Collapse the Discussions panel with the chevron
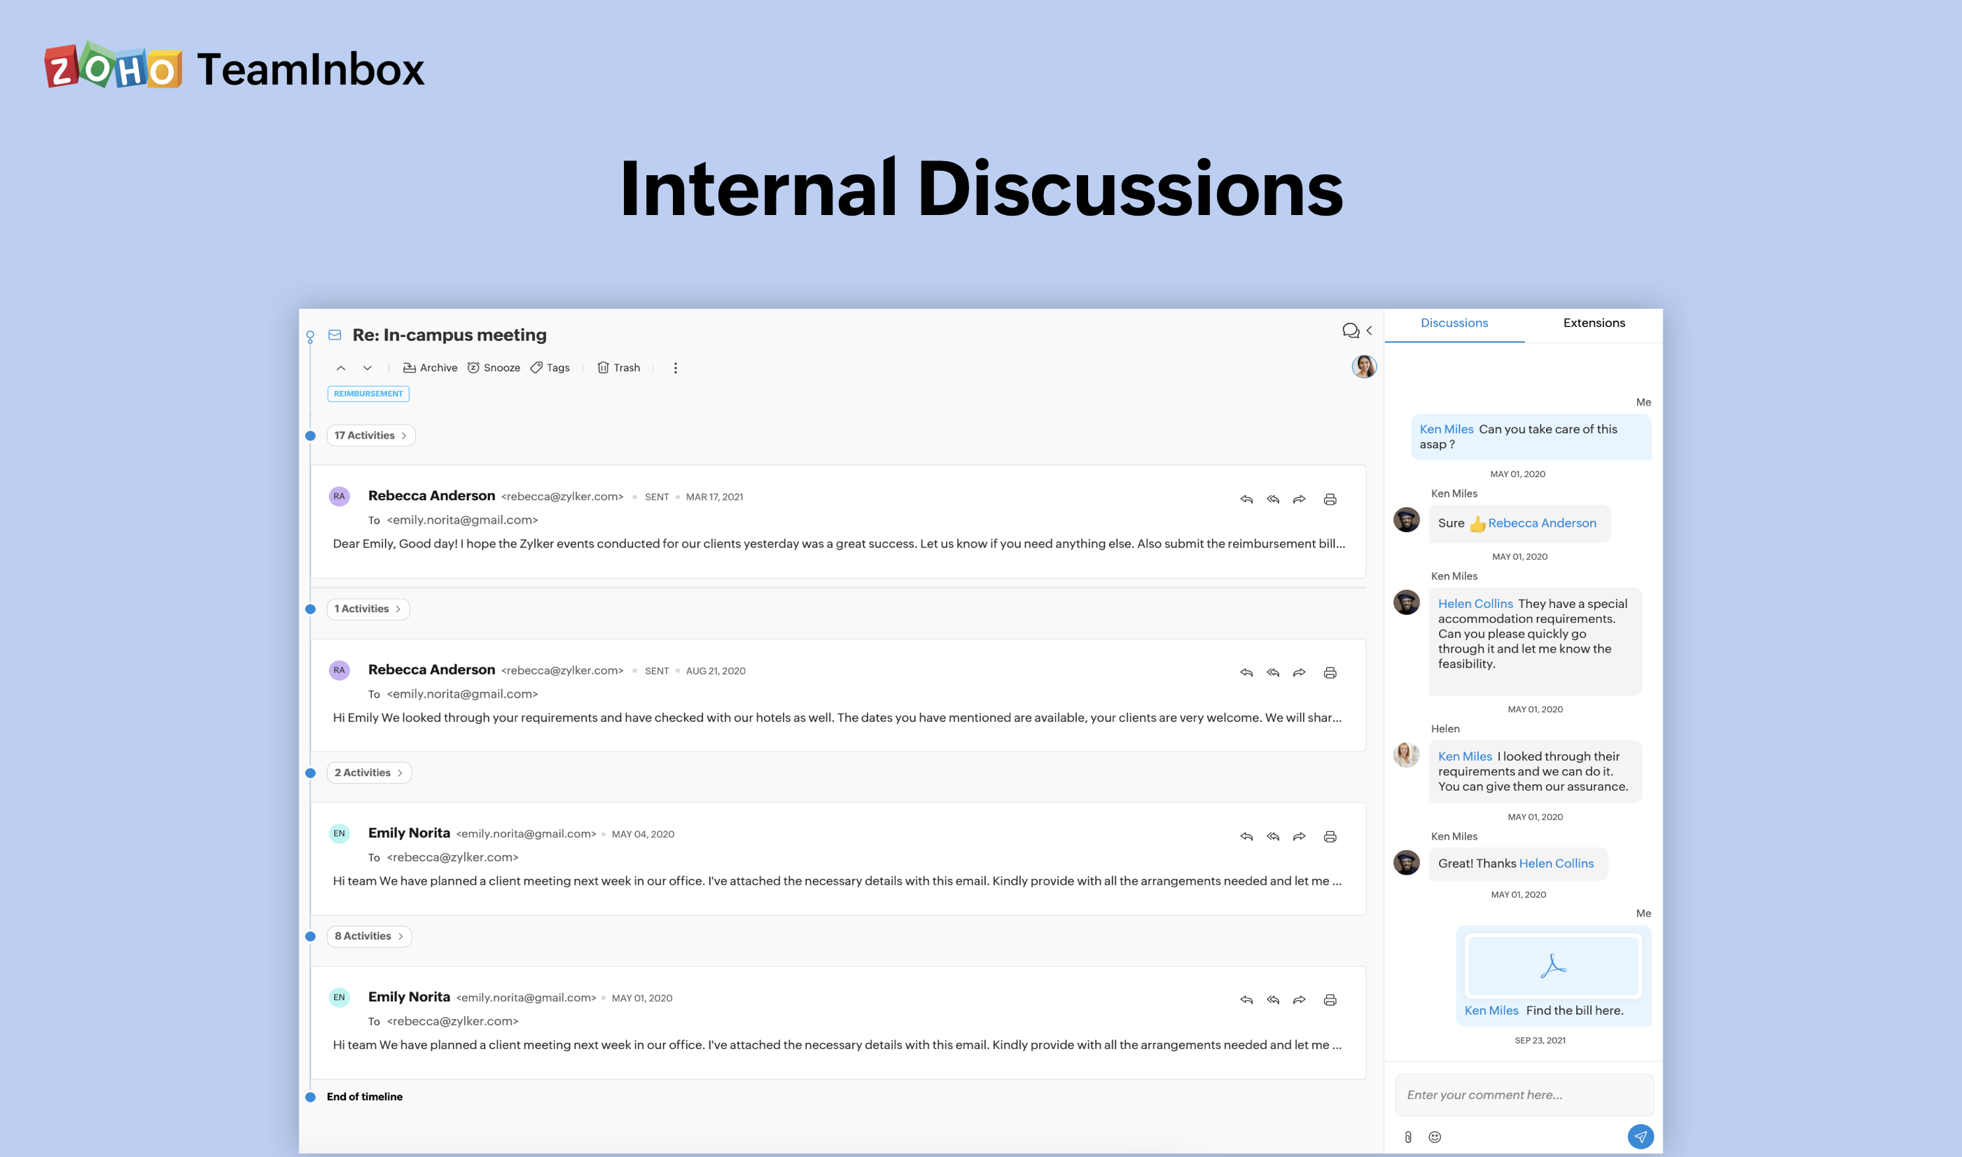The height and width of the screenshot is (1157, 1962). pyautogui.click(x=1370, y=331)
